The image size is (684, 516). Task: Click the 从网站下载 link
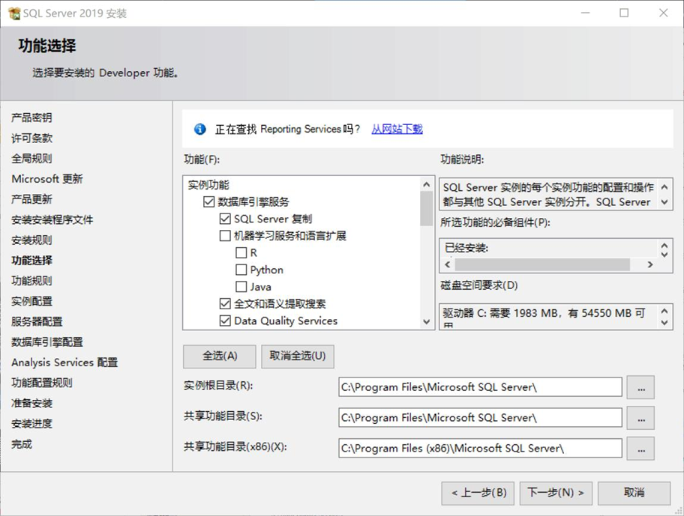coord(397,129)
